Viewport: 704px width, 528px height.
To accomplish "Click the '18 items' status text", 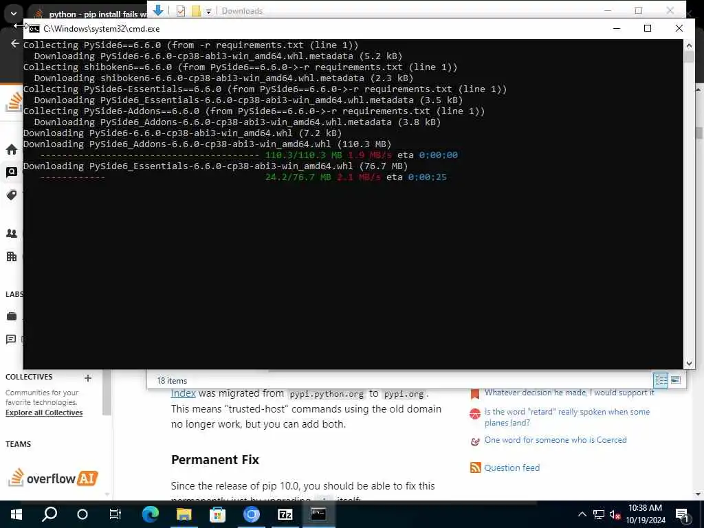I will click(x=172, y=381).
